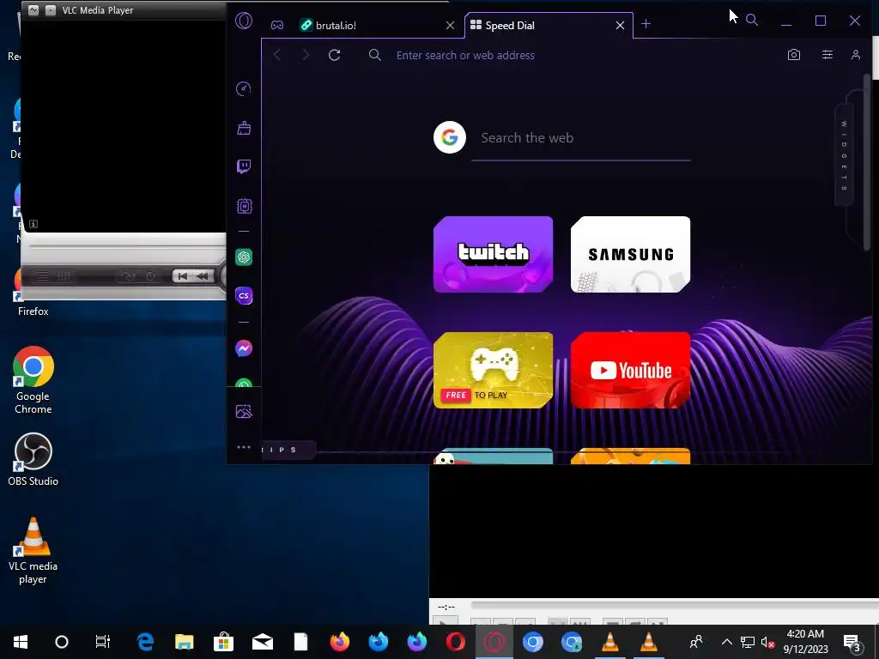Image resolution: width=879 pixels, height=659 pixels.
Task: Toggle shuffle in skinned VLC player
Action: coord(129,275)
